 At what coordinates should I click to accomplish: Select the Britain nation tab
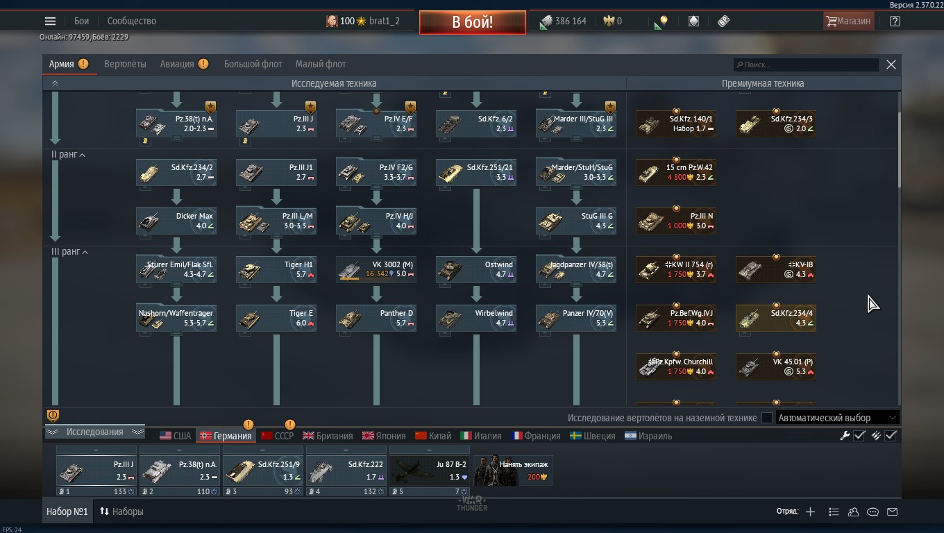pos(328,436)
